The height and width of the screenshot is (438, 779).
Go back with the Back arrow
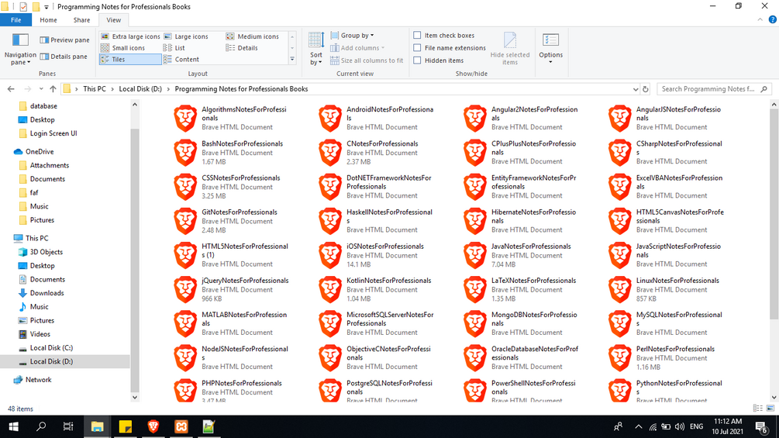11,89
